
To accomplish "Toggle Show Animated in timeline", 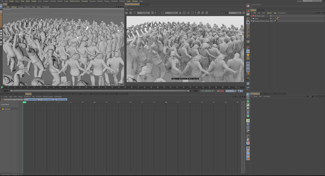I will pyautogui.click(x=46, y=99).
